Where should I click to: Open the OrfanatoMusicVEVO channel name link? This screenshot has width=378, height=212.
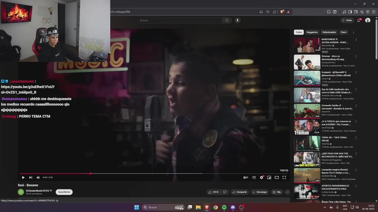click(37, 191)
